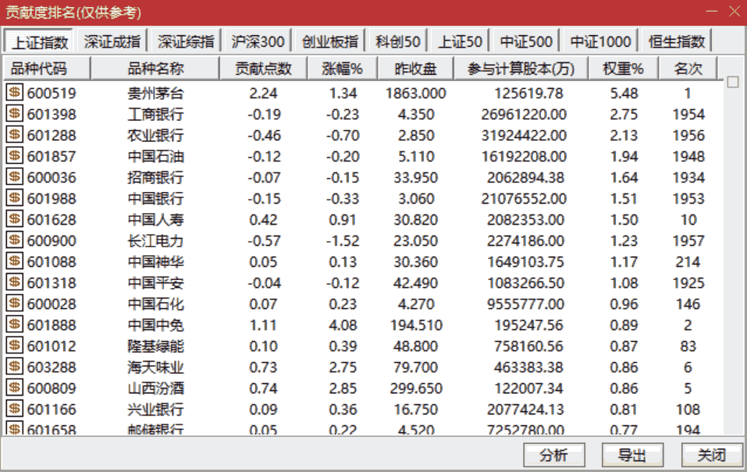The image size is (747, 472).
Task: Click the stock icon beside 600028
Action: tap(14, 303)
